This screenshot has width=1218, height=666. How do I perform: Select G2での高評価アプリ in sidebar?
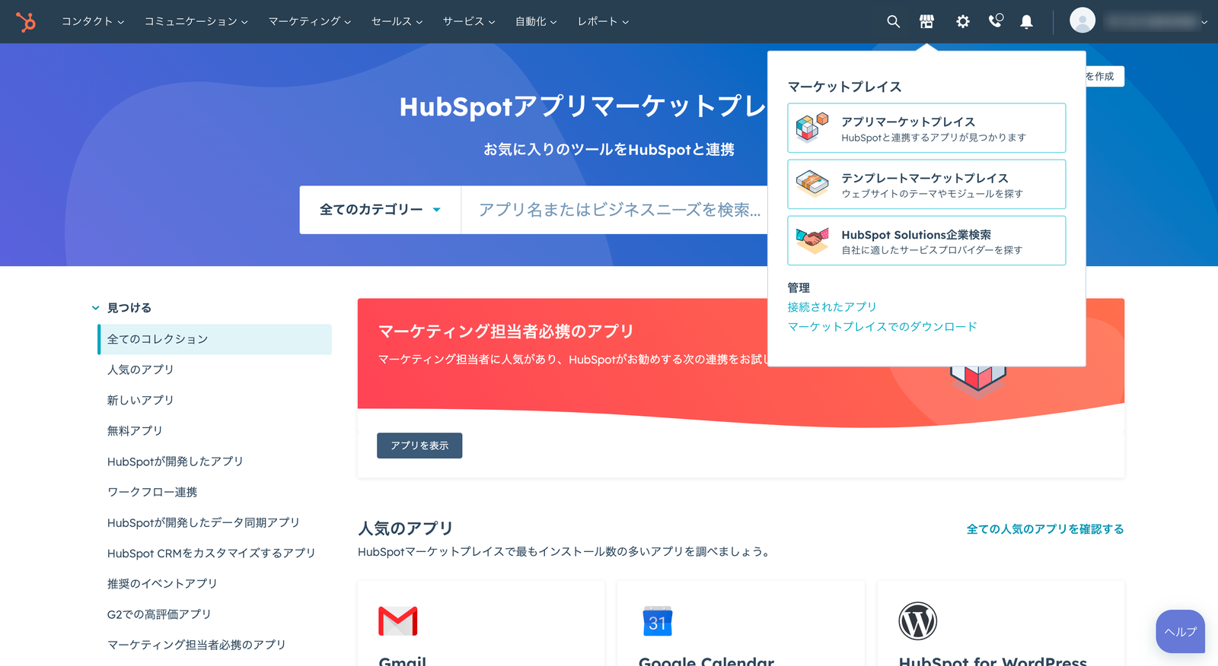(159, 614)
